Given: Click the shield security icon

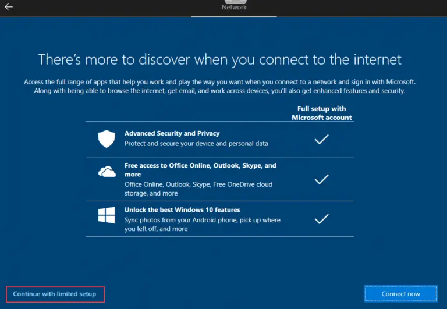Looking at the screenshot, I should click(x=107, y=139).
